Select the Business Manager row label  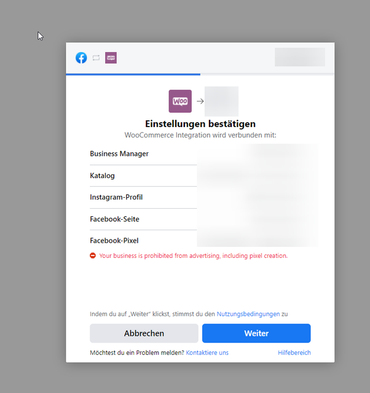(x=119, y=154)
